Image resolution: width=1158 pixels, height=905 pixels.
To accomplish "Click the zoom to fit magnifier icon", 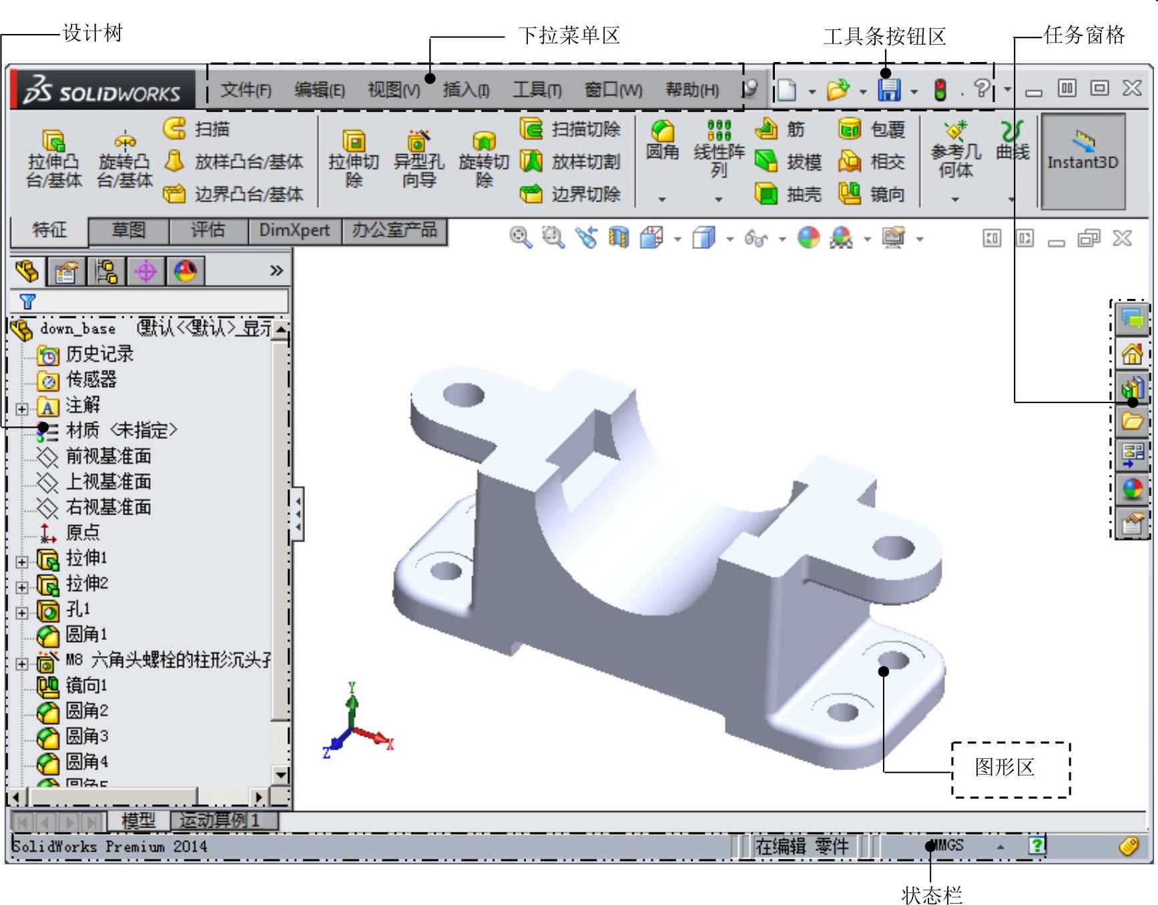I will pos(520,238).
